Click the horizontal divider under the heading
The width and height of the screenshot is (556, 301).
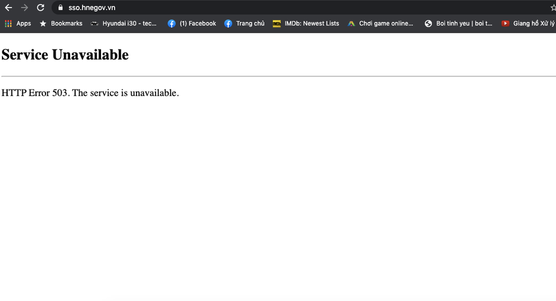(278, 76)
